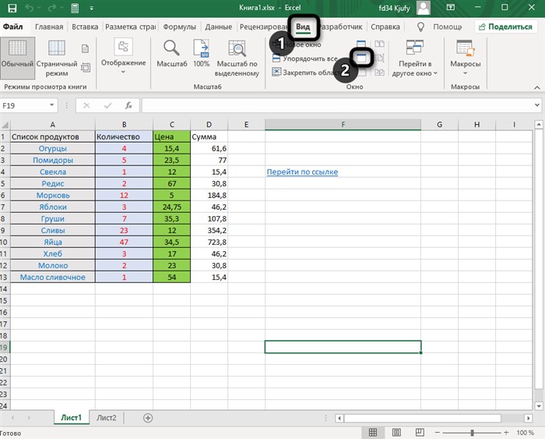This screenshot has width=545, height=439.
Task: Click the formula bar Enter checkmark icon
Action: tap(107, 105)
